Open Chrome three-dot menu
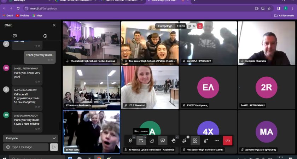This screenshot has width=297, height=159. point(293,8)
